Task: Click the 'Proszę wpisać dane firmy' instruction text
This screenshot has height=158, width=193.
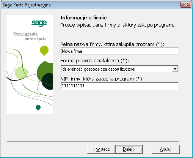Action: [x=118, y=25]
